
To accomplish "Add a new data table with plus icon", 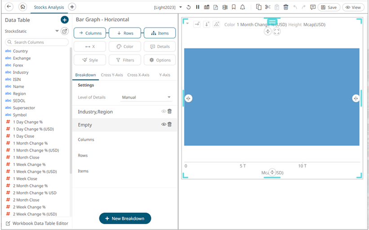I will pyautogui.click(x=64, y=20).
